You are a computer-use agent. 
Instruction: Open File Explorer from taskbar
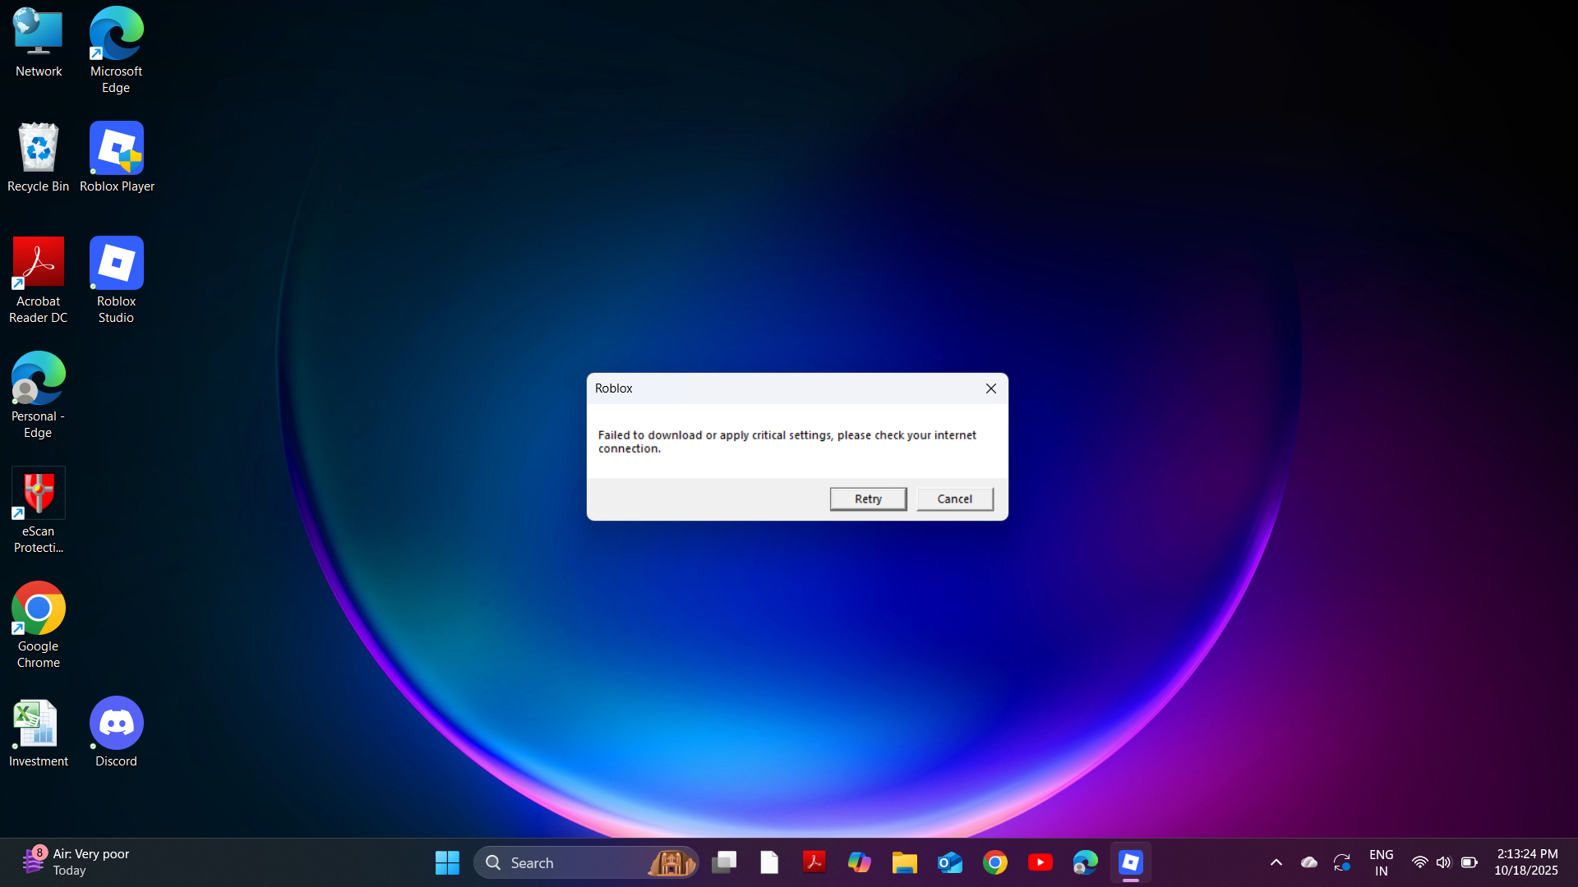(904, 862)
